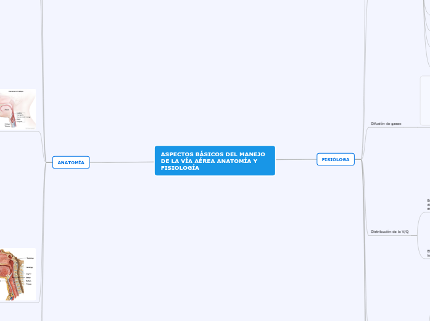Select lower child text of Distribución de la V/Q

[428, 252]
